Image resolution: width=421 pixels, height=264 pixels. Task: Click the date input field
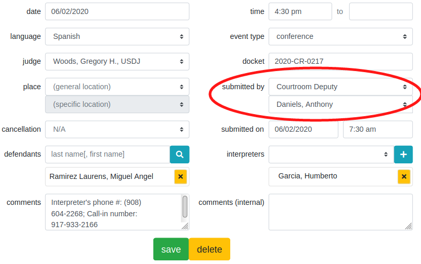pyautogui.click(x=117, y=11)
